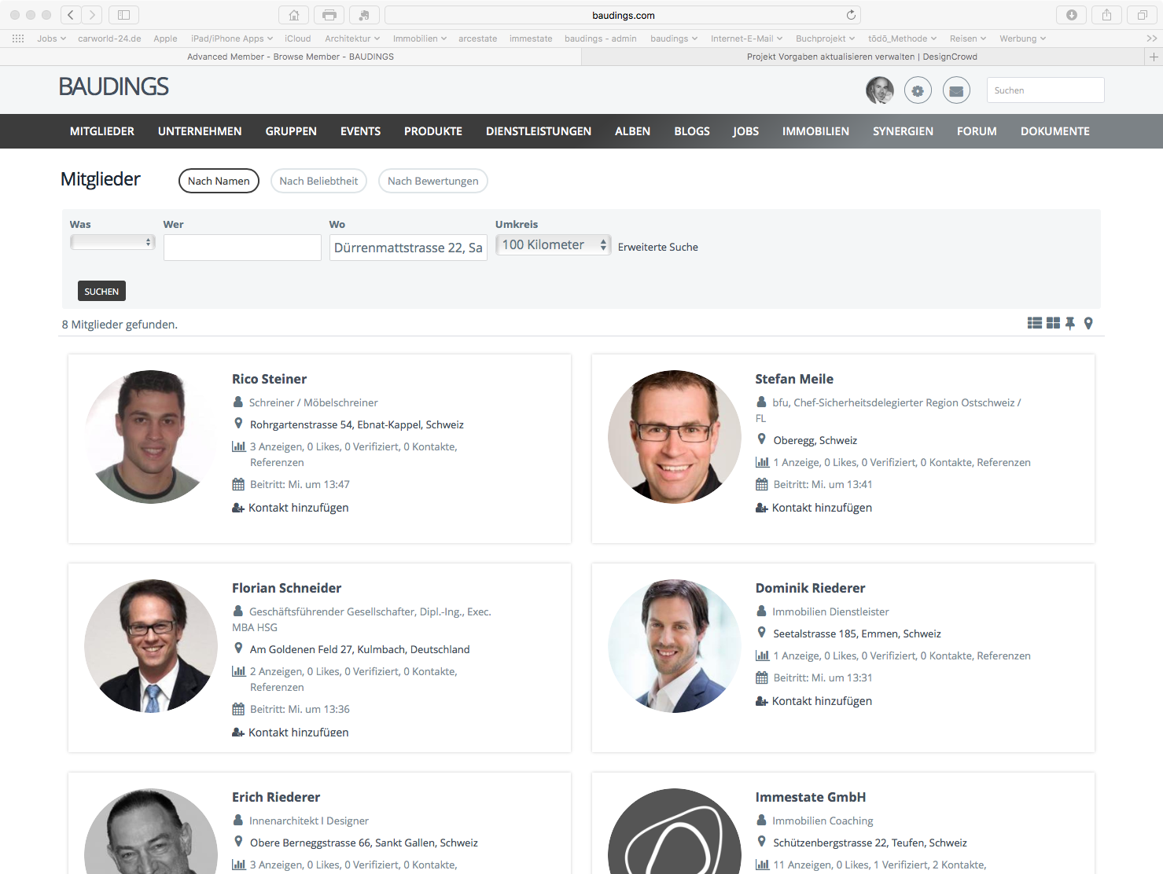Open Safari share icon
This screenshot has height=874, width=1163.
pyautogui.click(x=1106, y=15)
